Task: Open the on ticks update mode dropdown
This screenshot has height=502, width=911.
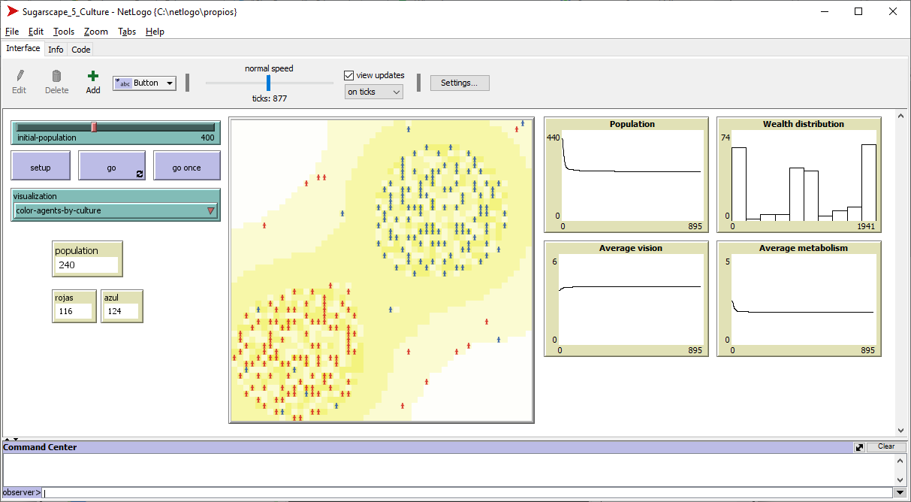Action: click(374, 92)
